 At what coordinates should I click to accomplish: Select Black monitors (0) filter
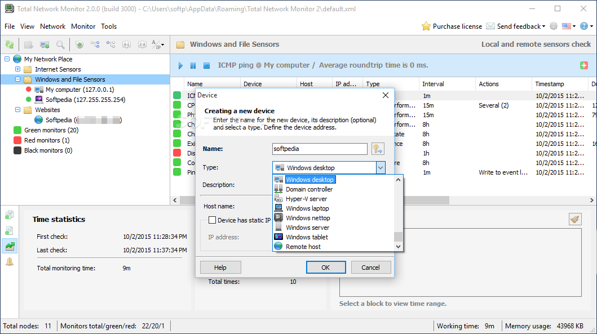point(48,150)
